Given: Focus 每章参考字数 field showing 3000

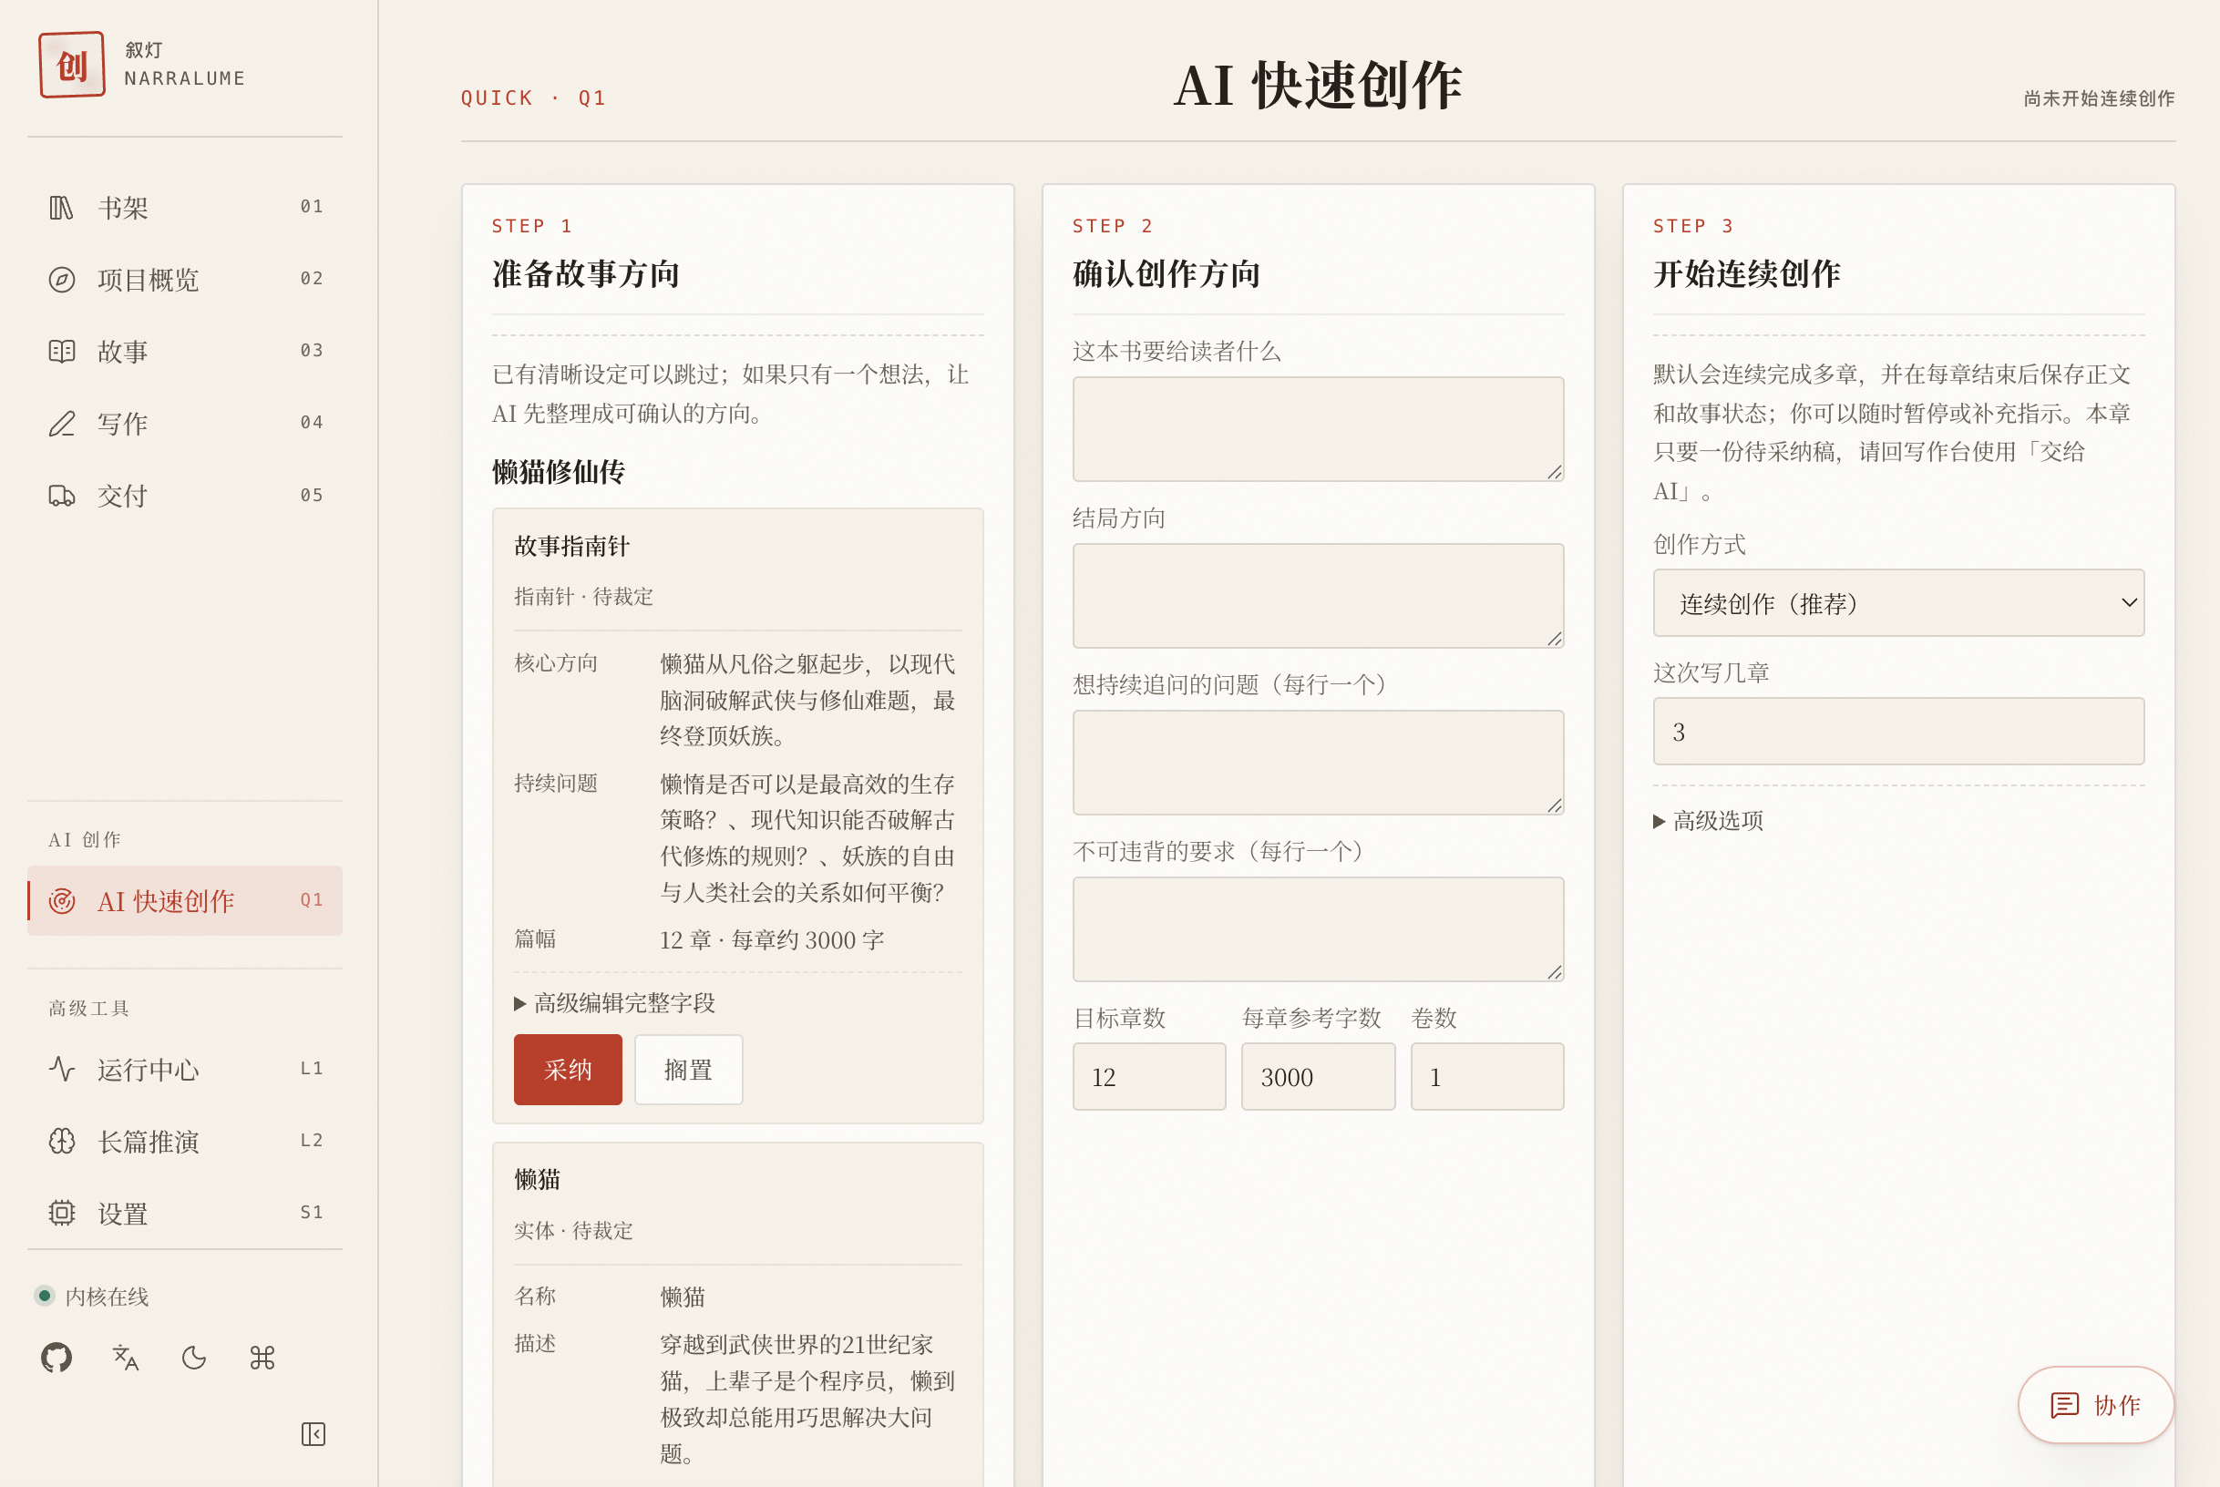Looking at the screenshot, I should pyautogui.click(x=1318, y=1077).
